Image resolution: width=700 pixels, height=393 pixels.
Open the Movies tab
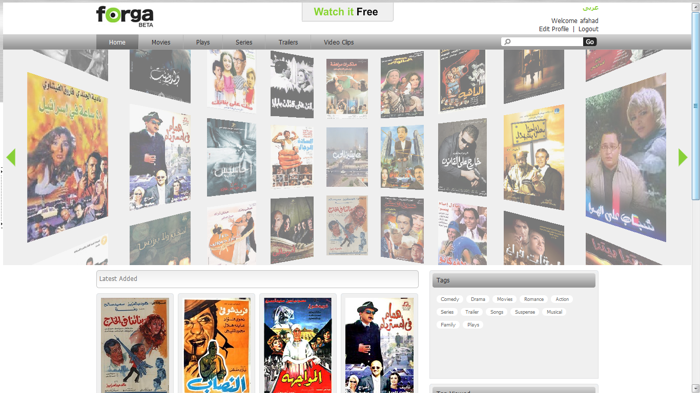161,42
